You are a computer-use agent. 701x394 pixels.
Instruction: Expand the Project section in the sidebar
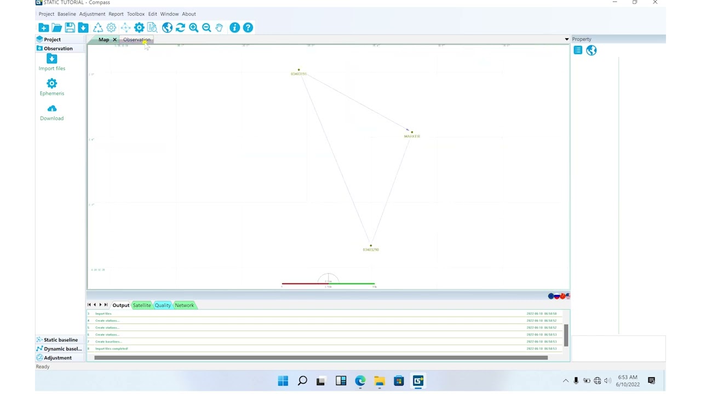tap(60, 39)
